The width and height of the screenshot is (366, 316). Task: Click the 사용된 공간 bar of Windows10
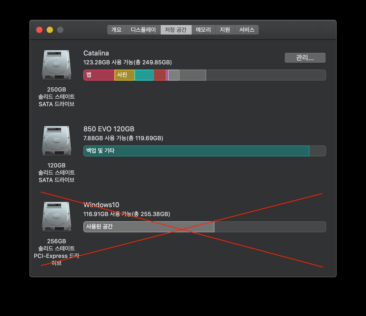pyautogui.click(x=149, y=227)
